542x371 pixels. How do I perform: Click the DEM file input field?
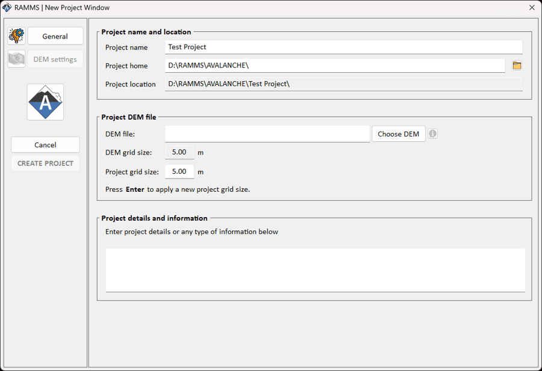pos(267,134)
